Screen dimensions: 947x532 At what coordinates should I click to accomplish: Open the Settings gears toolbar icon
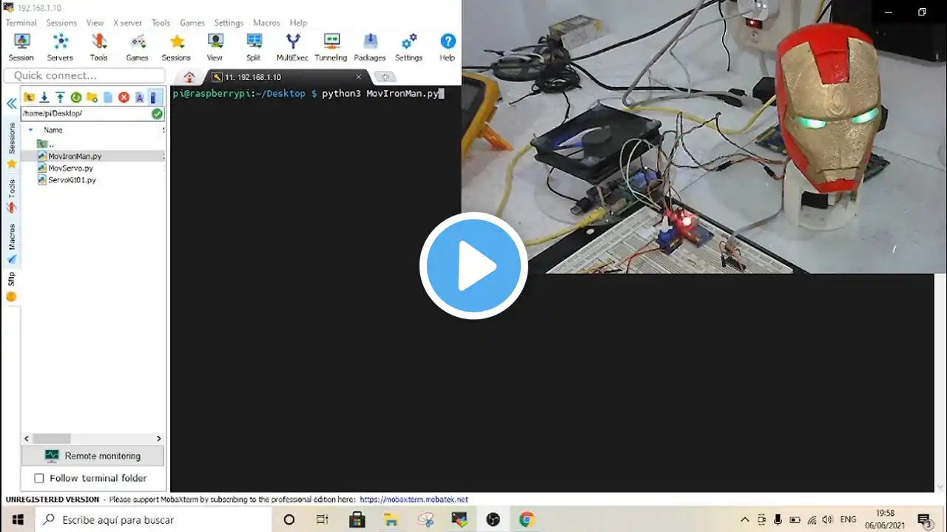pyautogui.click(x=408, y=47)
